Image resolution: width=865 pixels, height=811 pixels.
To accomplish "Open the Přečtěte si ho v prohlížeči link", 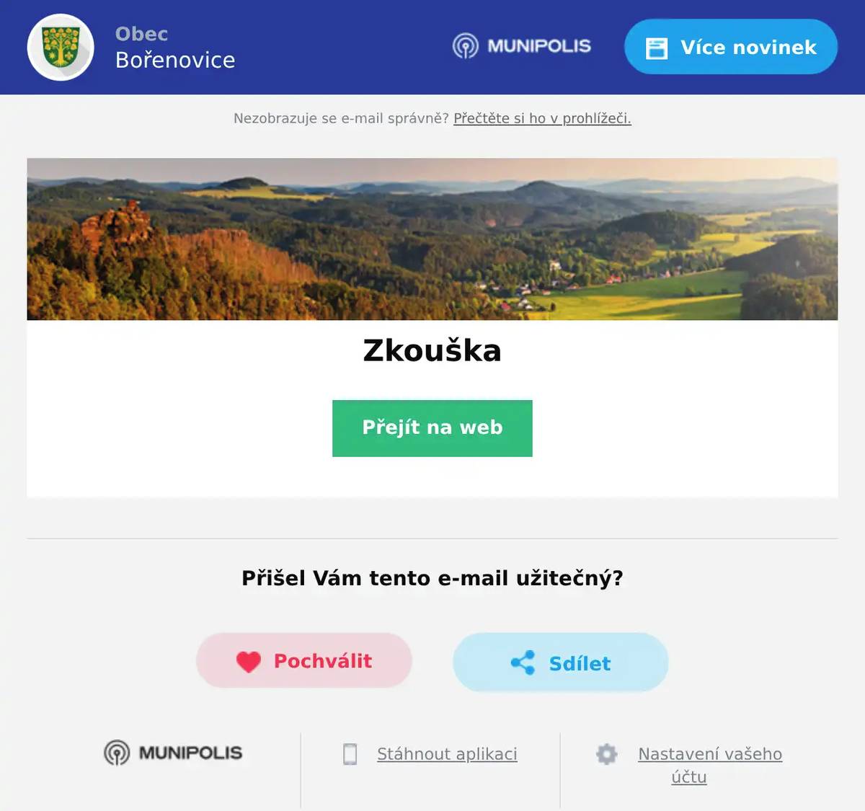I will point(542,118).
